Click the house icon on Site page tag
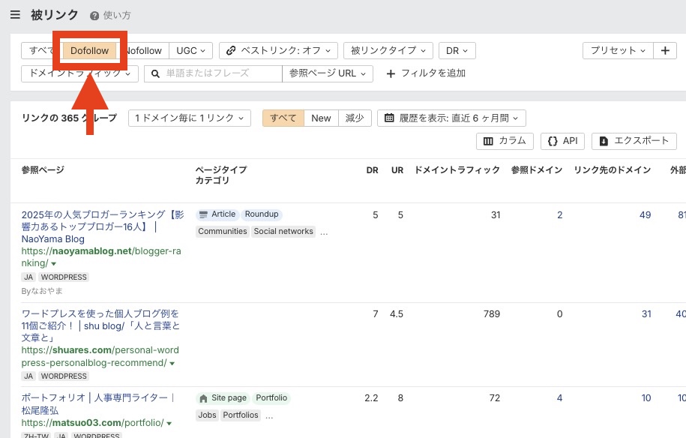The width and height of the screenshot is (686, 438). point(205,398)
